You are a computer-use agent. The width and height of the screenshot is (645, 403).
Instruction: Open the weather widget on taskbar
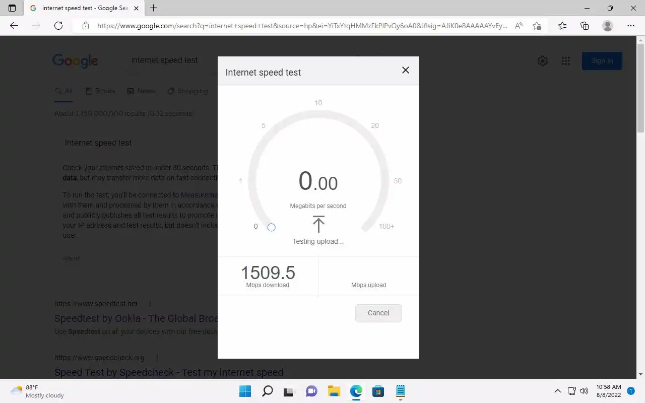37,391
